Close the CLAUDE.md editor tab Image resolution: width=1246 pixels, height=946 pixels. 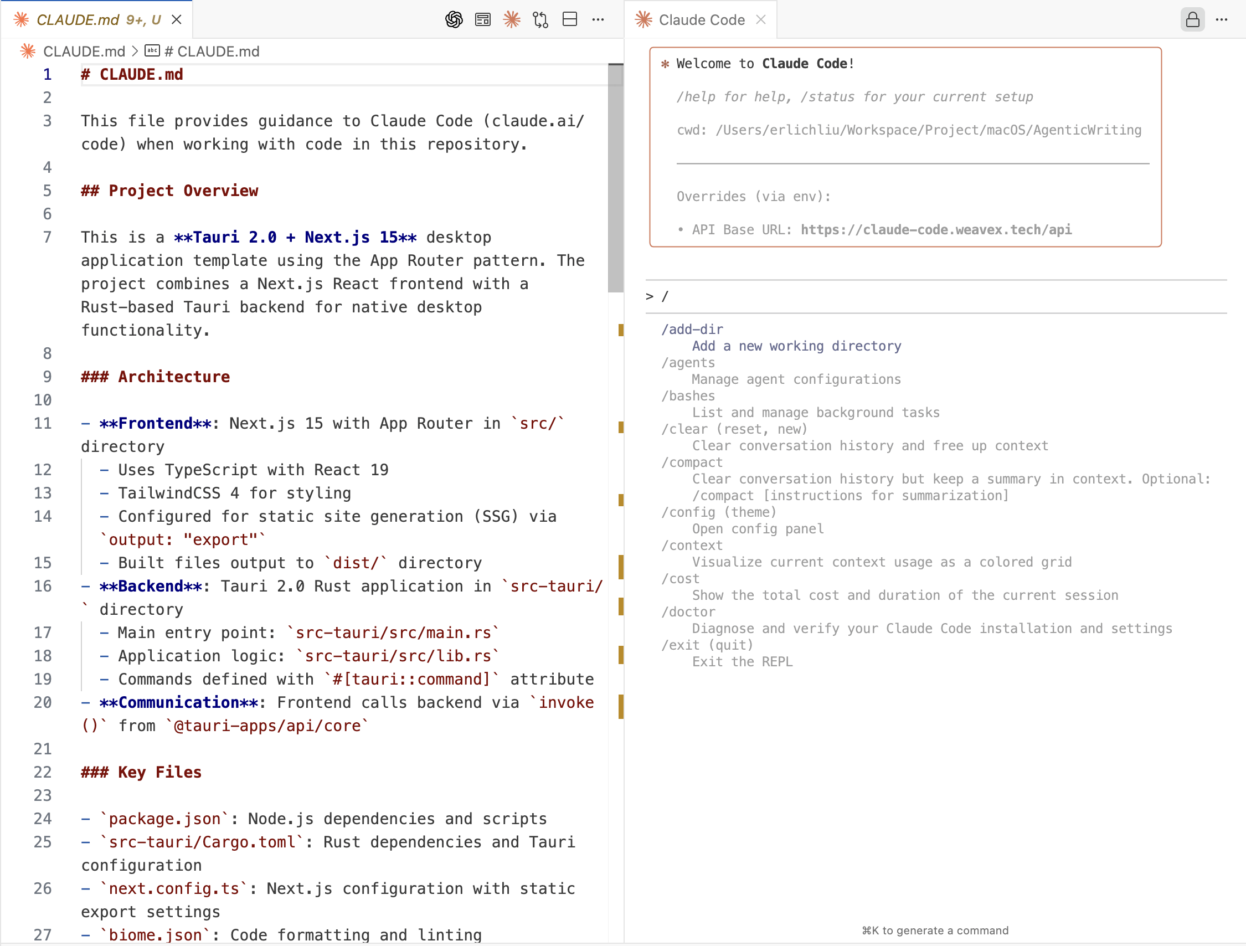tap(176, 20)
